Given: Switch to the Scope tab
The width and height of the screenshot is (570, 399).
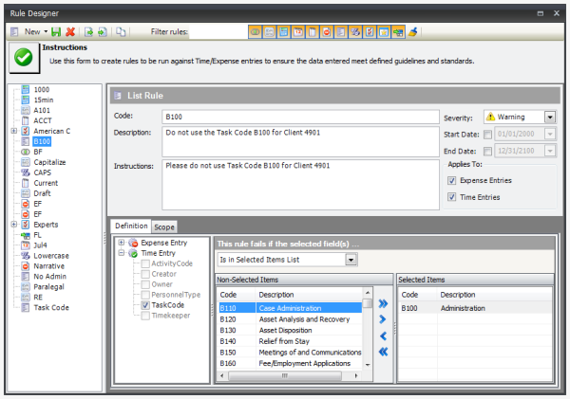Looking at the screenshot, I should [x=164, y=227].
